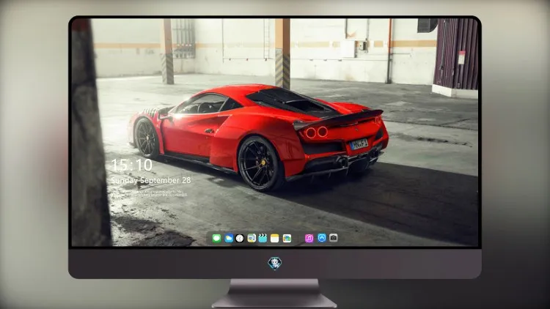Open the Clock app in the dock
Image resolution: width=550 pixels, height=309 pixels.
[x=240, y=238]
